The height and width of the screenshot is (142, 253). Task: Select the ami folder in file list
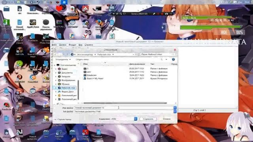pos(87,72)
